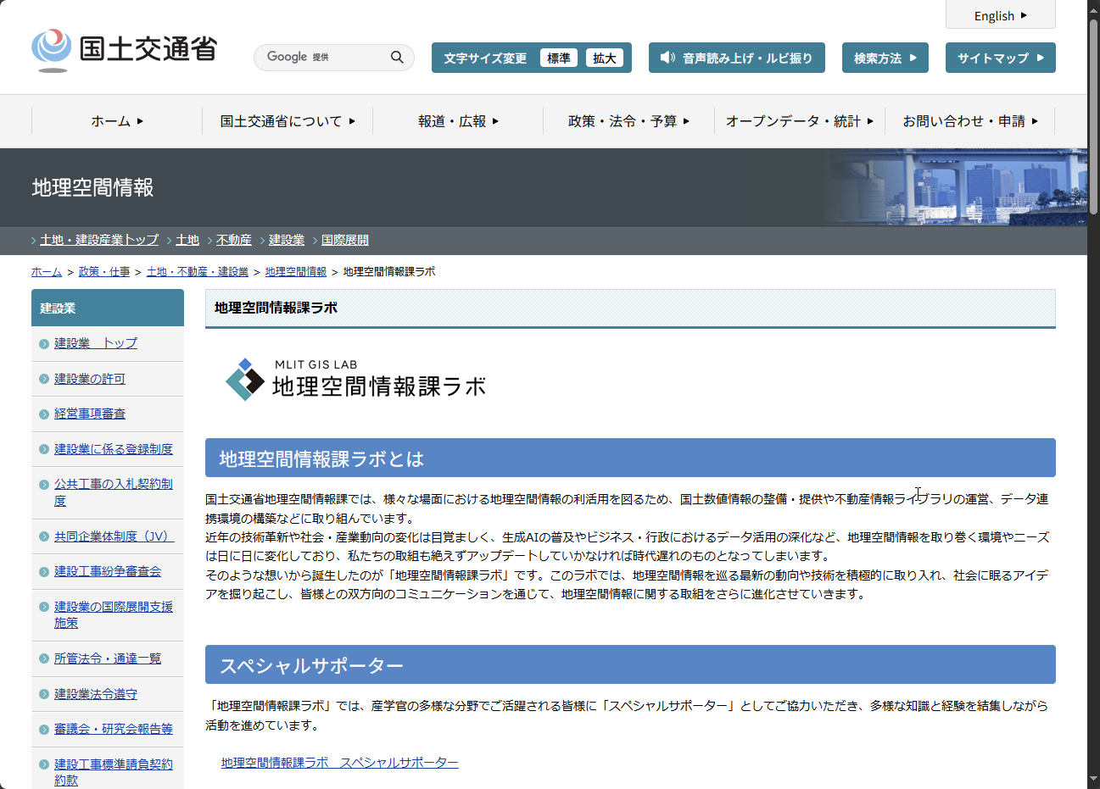This screenshot has width=1100, height=789.
Task: Set text size to 拡大
Action: coord(604,58)
